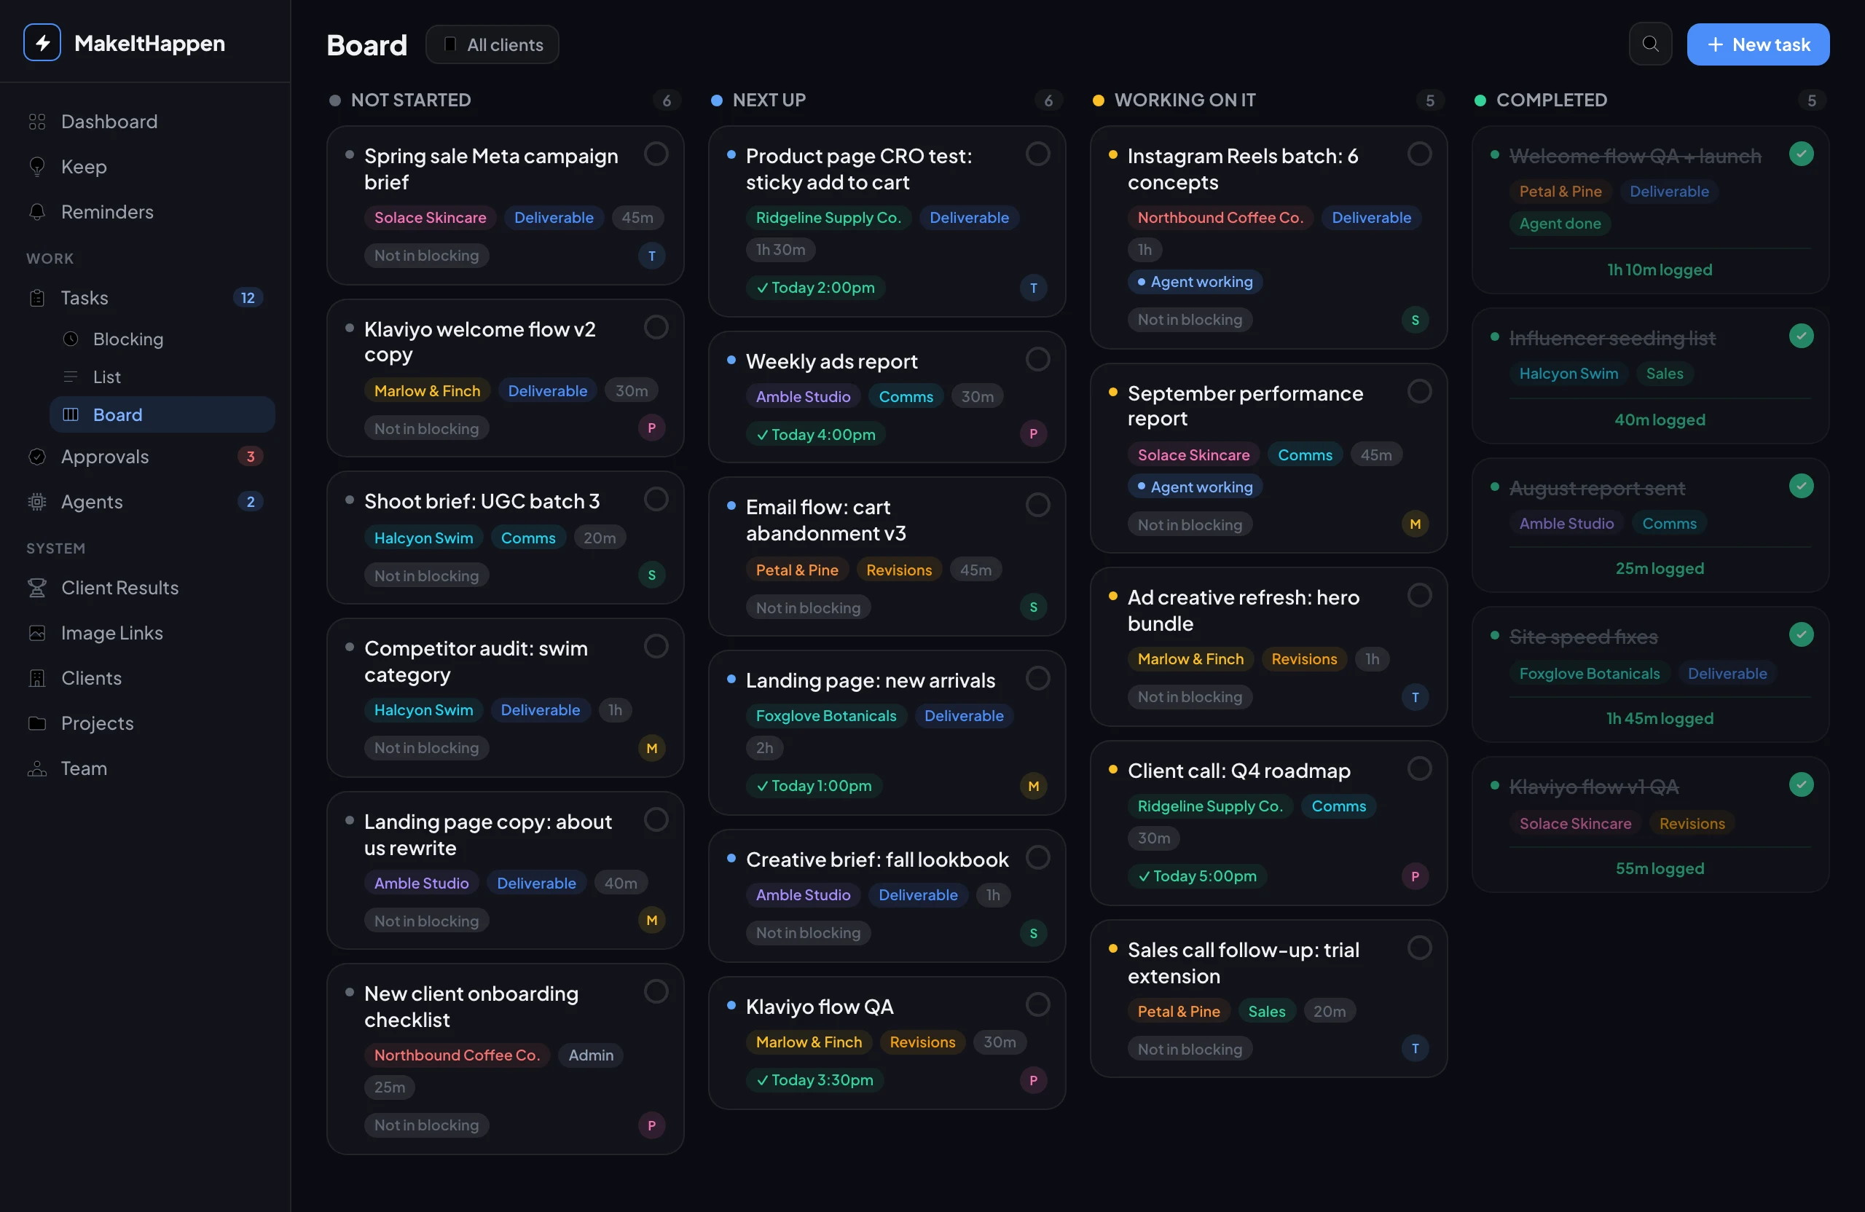Click Not in blocking on Competitor audit card
This screenshot has width=1865, height=1212.
coord(426,748)
